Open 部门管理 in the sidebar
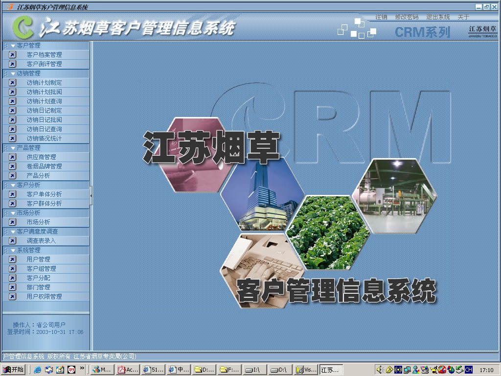The height and width of the screenshot is (376, 501). coord(38,287)
